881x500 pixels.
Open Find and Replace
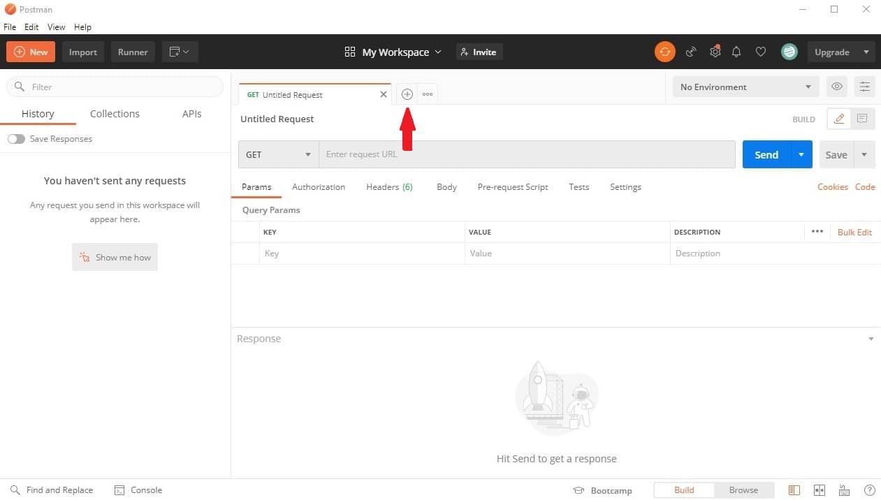52,490
